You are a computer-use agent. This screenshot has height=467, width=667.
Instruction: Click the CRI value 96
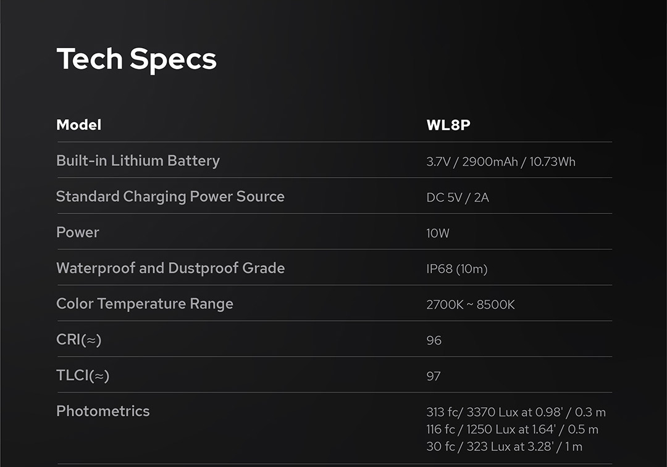(x=434, y=341)
